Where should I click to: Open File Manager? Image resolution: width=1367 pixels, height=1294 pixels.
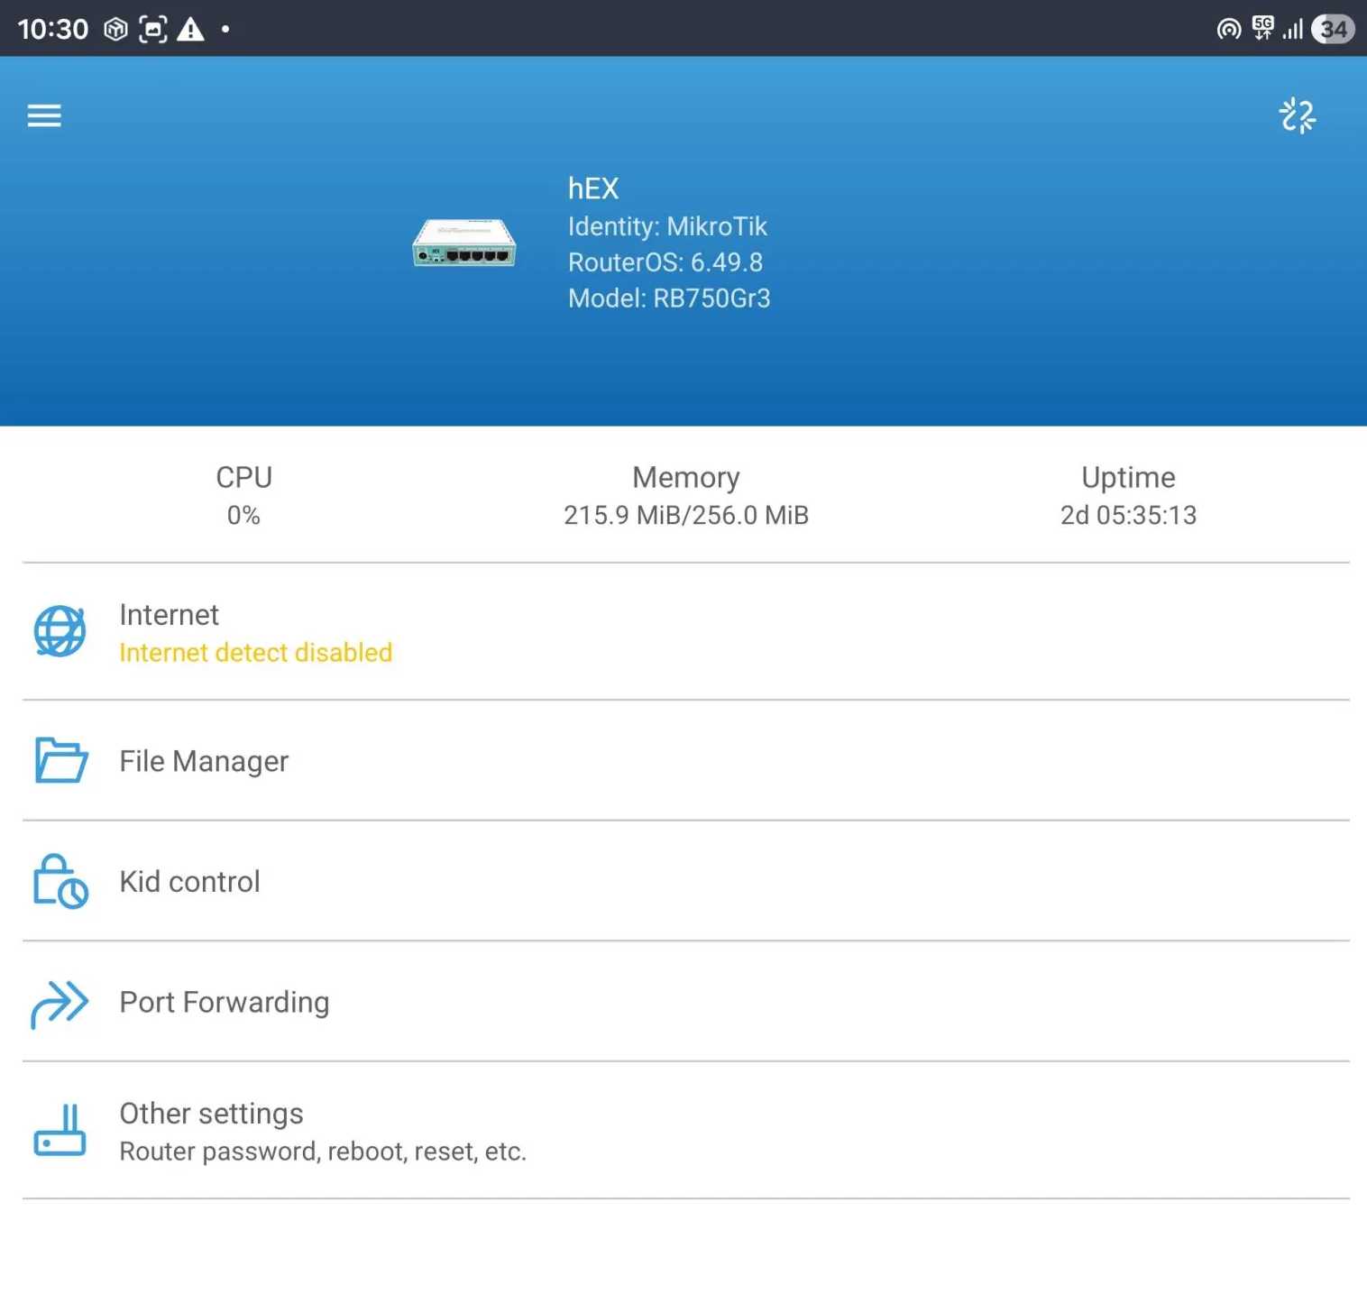(685, 761)
